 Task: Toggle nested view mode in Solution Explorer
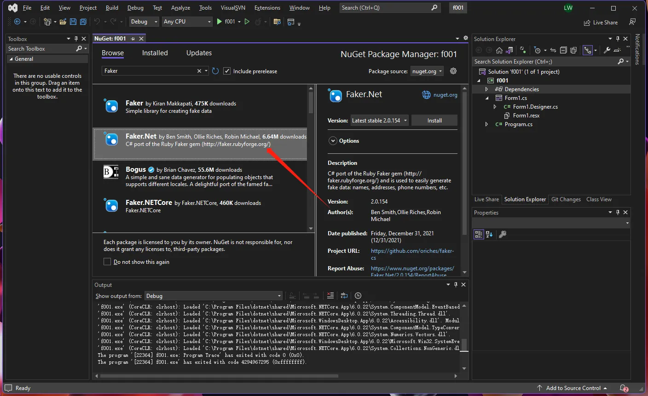pyautogui.click(x=588, y=50)
